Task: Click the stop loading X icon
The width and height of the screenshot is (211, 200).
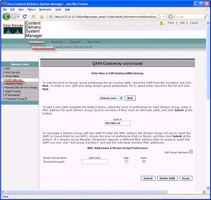Action: (x=33, y=16)
